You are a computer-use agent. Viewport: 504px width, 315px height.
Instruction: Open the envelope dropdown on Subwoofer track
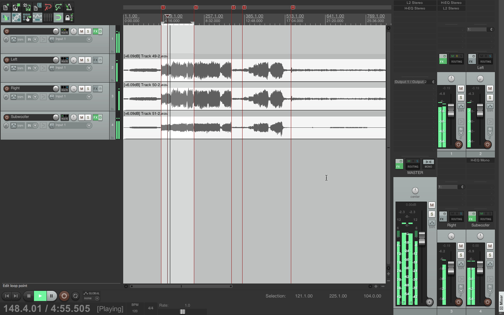tap(35, 125)
